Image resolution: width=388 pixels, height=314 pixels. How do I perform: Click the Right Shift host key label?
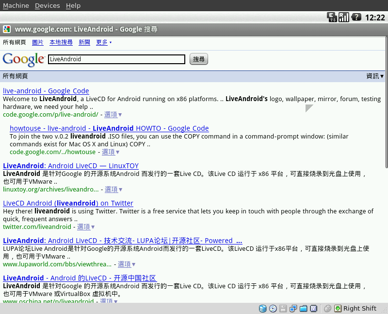360,308
